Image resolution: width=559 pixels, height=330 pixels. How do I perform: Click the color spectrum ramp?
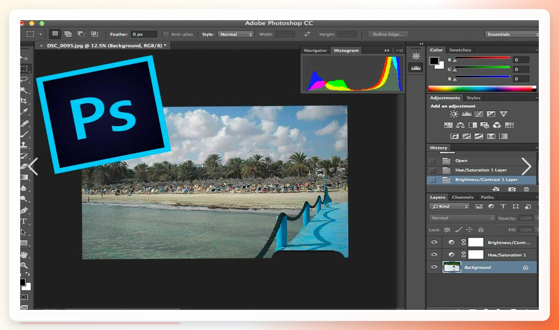pyautogui.click(x=482, y=89)
